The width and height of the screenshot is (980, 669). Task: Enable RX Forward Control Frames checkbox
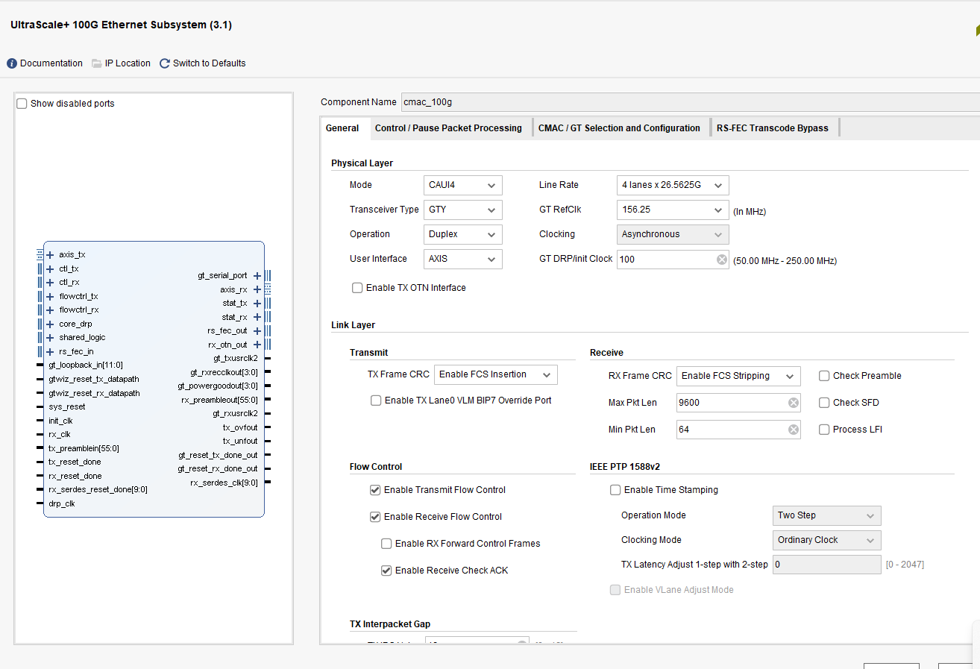[x=386, y=544]
